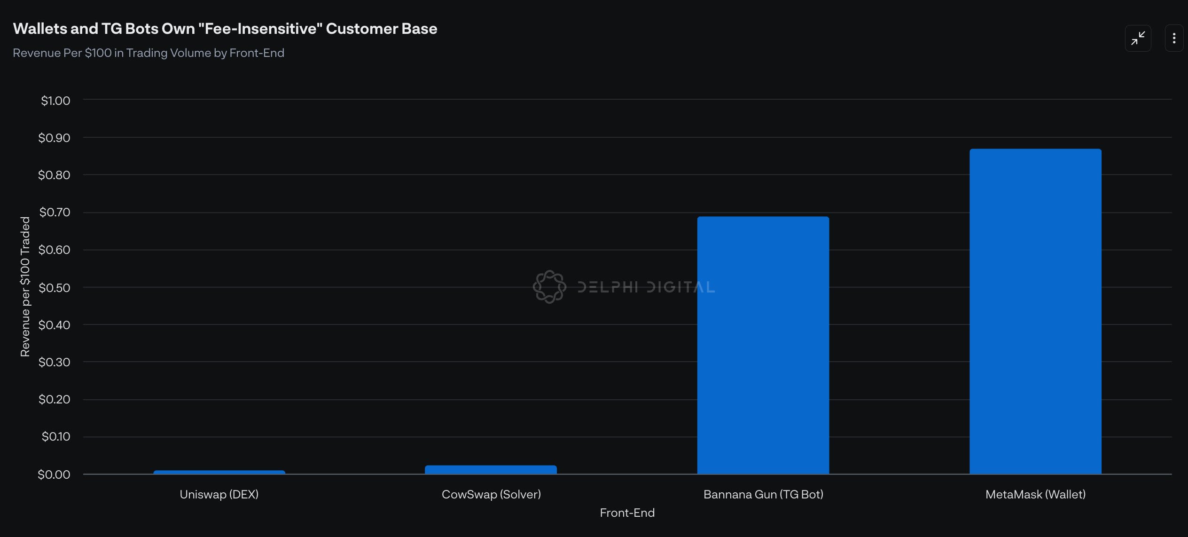This screenshot has height=537, width=1188.
Task: Click the CowSwap (Solver) axis label
Action: pyautogui.click(x=491, y=494)
